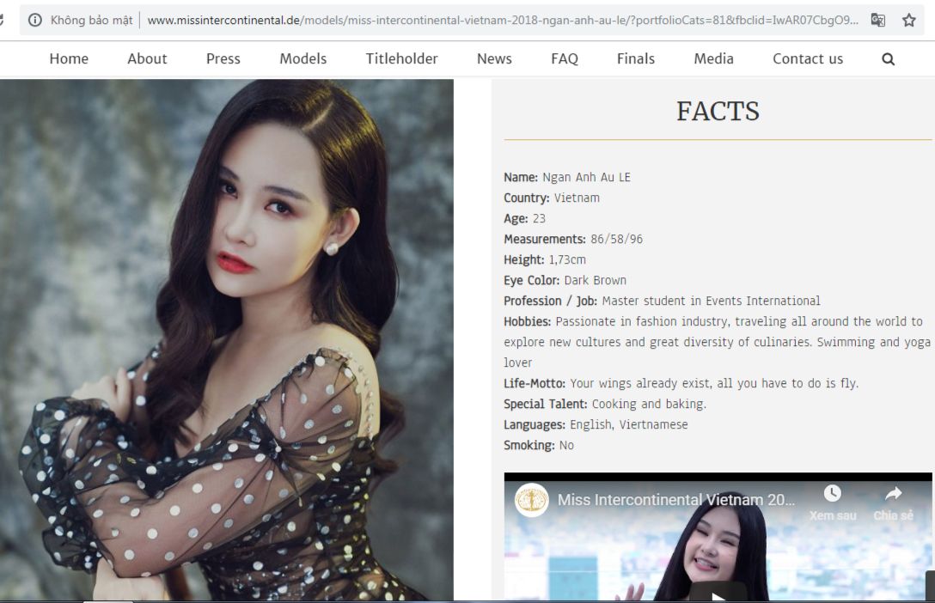Click the 'Xem sau' watch later clock icon
The height and width of the screenshot is (603, 935).
click(832, 494)
